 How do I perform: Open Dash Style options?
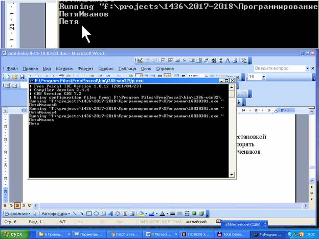[180, 213]
